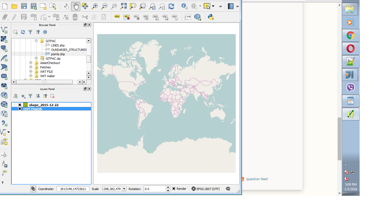Collapse the GITPAC folder

pos(36,41)
